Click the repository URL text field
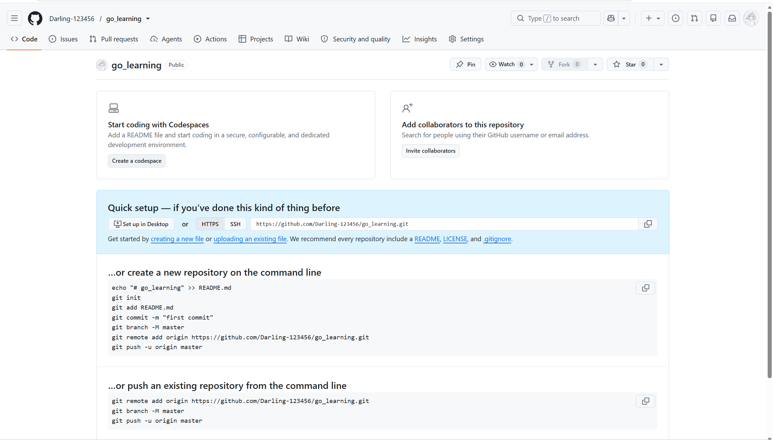 click(444, 224)
